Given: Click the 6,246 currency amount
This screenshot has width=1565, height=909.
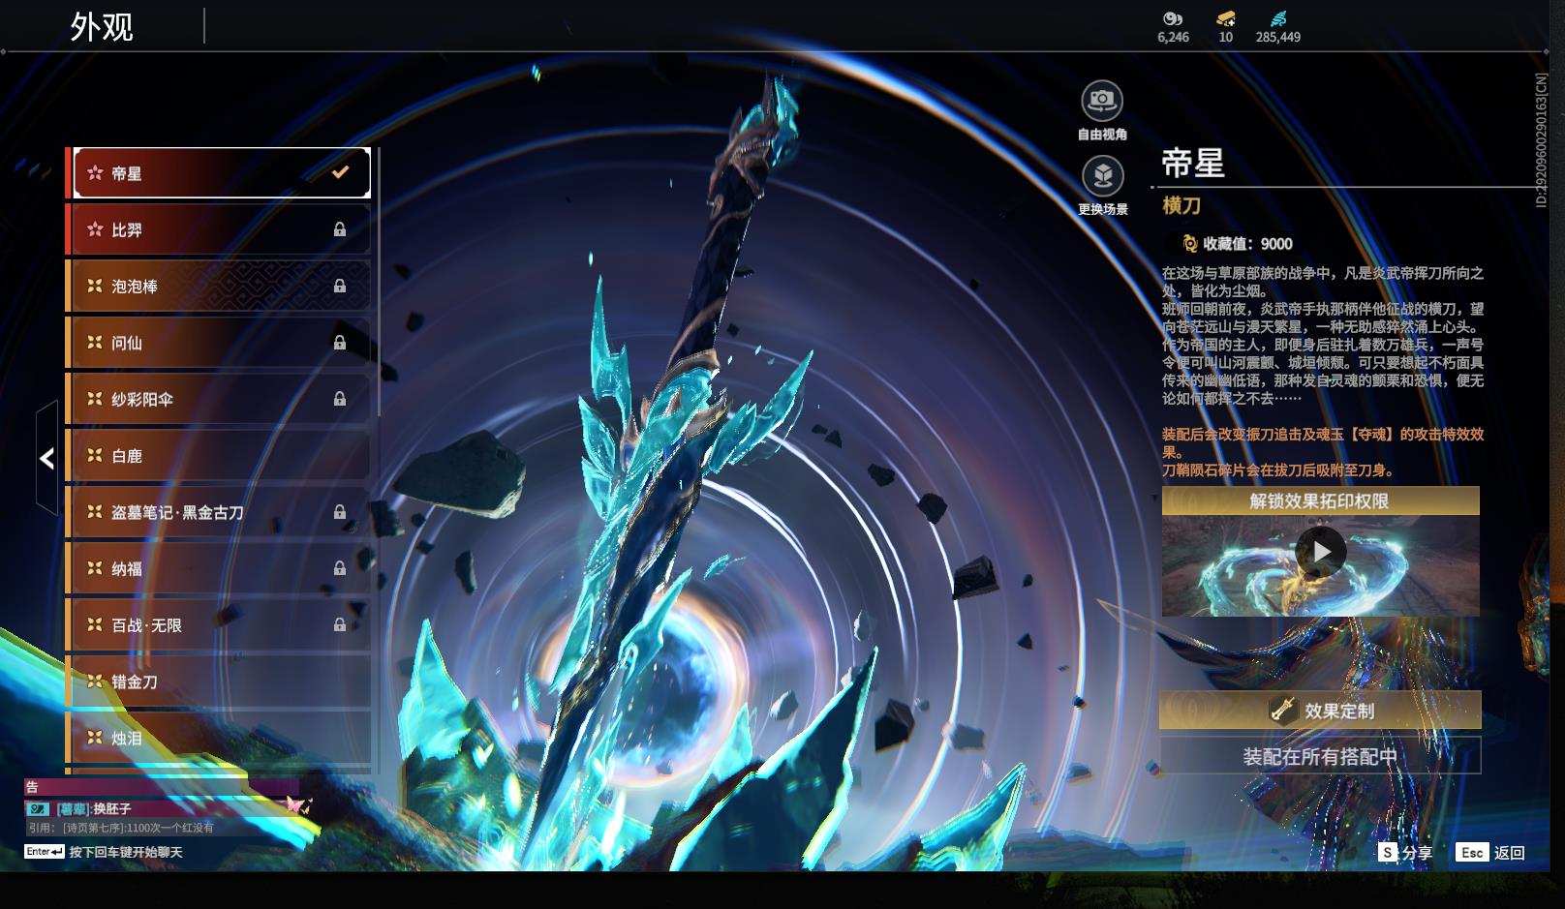Looking at the screenshot, I should pos(1173,37).
